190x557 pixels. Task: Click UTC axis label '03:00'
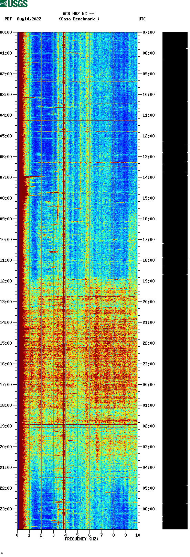(149, 447)
